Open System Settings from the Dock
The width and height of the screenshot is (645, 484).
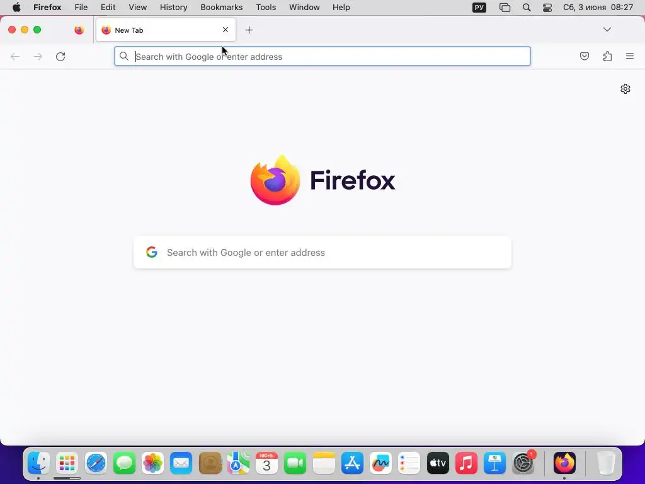[x=523, y=463]
